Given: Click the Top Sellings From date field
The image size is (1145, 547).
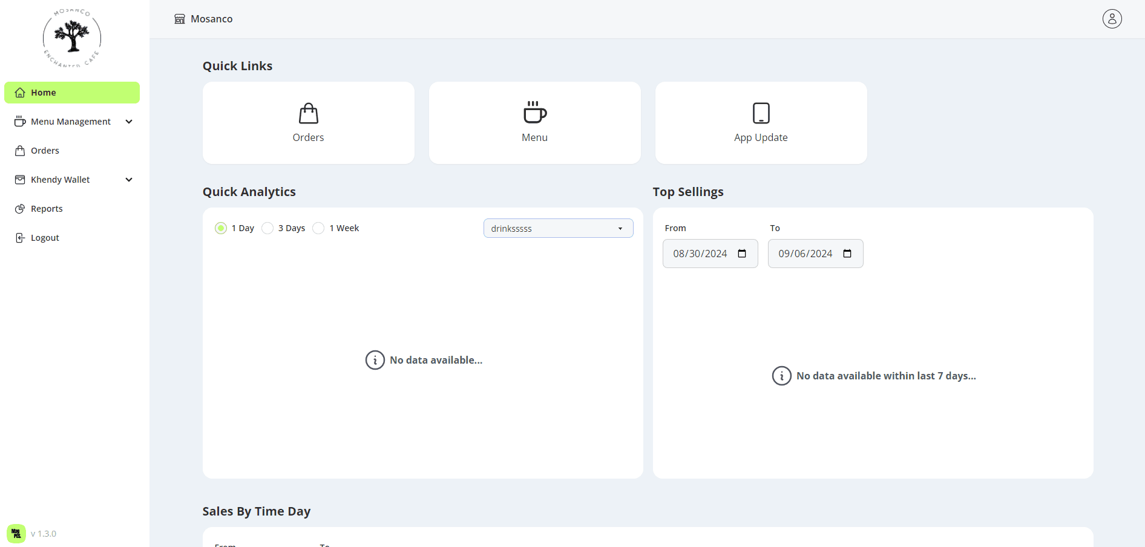Looking at the screenshot, I should [x=700, y=254].
